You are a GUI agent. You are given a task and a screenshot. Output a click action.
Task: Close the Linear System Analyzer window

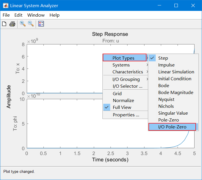click(193, 6)
